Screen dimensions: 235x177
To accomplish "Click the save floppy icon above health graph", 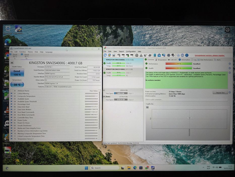I will point(147,107).
